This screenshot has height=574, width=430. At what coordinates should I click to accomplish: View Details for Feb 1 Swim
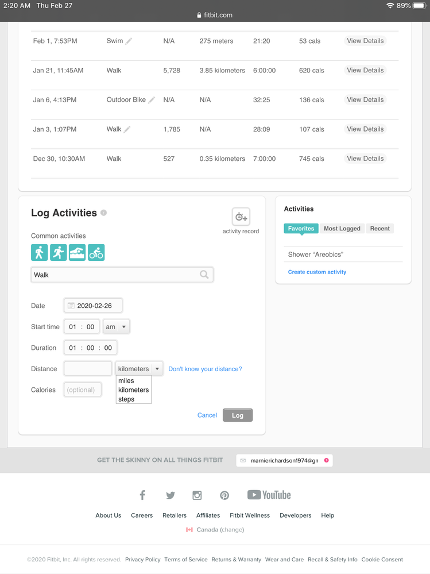(x=365, y=41)
